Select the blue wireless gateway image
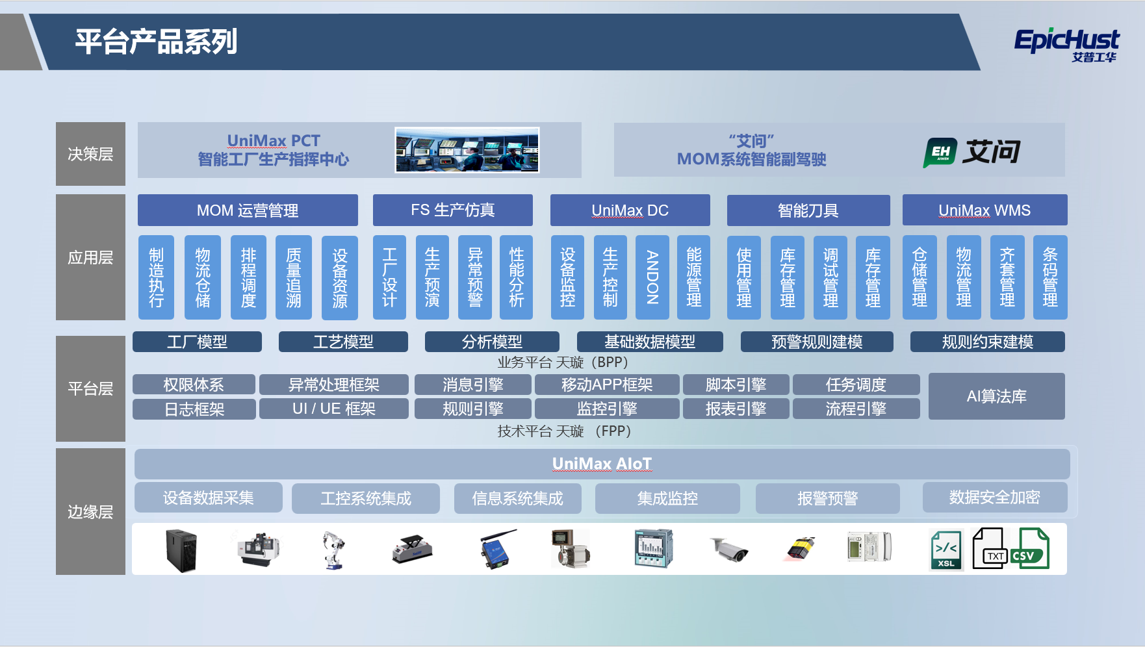 click(498, 550)
